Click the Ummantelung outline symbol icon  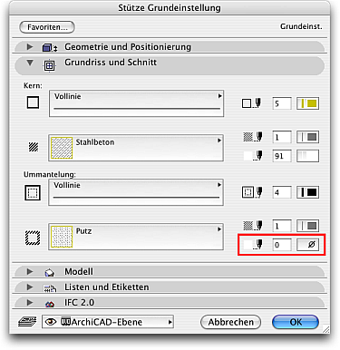coord(33,193)
